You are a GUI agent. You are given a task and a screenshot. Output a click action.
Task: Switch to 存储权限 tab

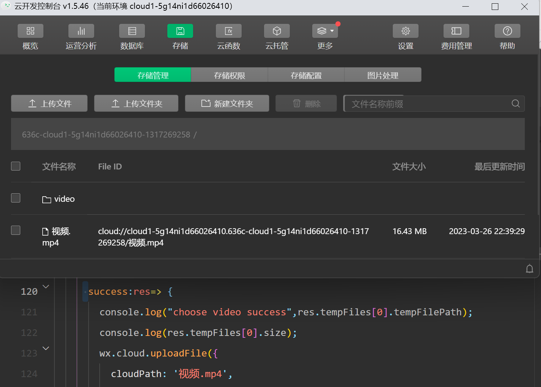pos(229,75)
